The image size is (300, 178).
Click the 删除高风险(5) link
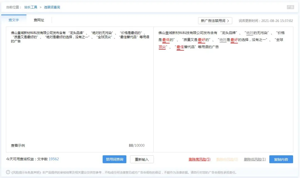pyautogui.click(x=199, y=159)
